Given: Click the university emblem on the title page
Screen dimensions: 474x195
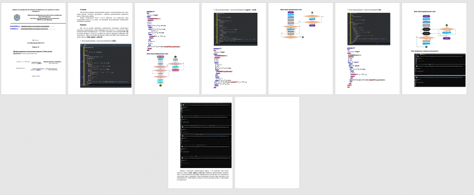Looking at the screenshot, I should coord(17,18).
